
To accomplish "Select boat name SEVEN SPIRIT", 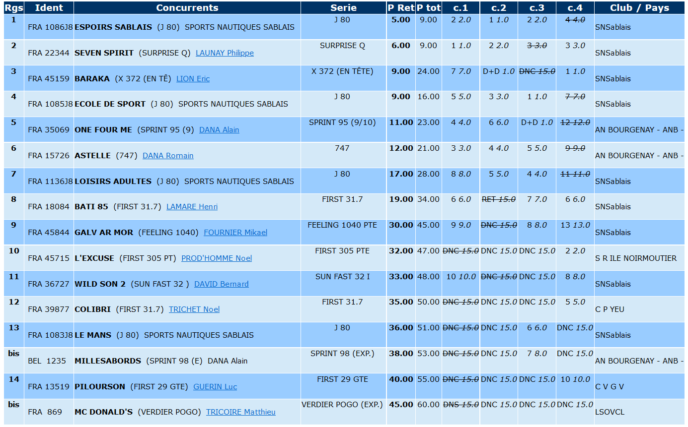I will [x=104, y=53].
